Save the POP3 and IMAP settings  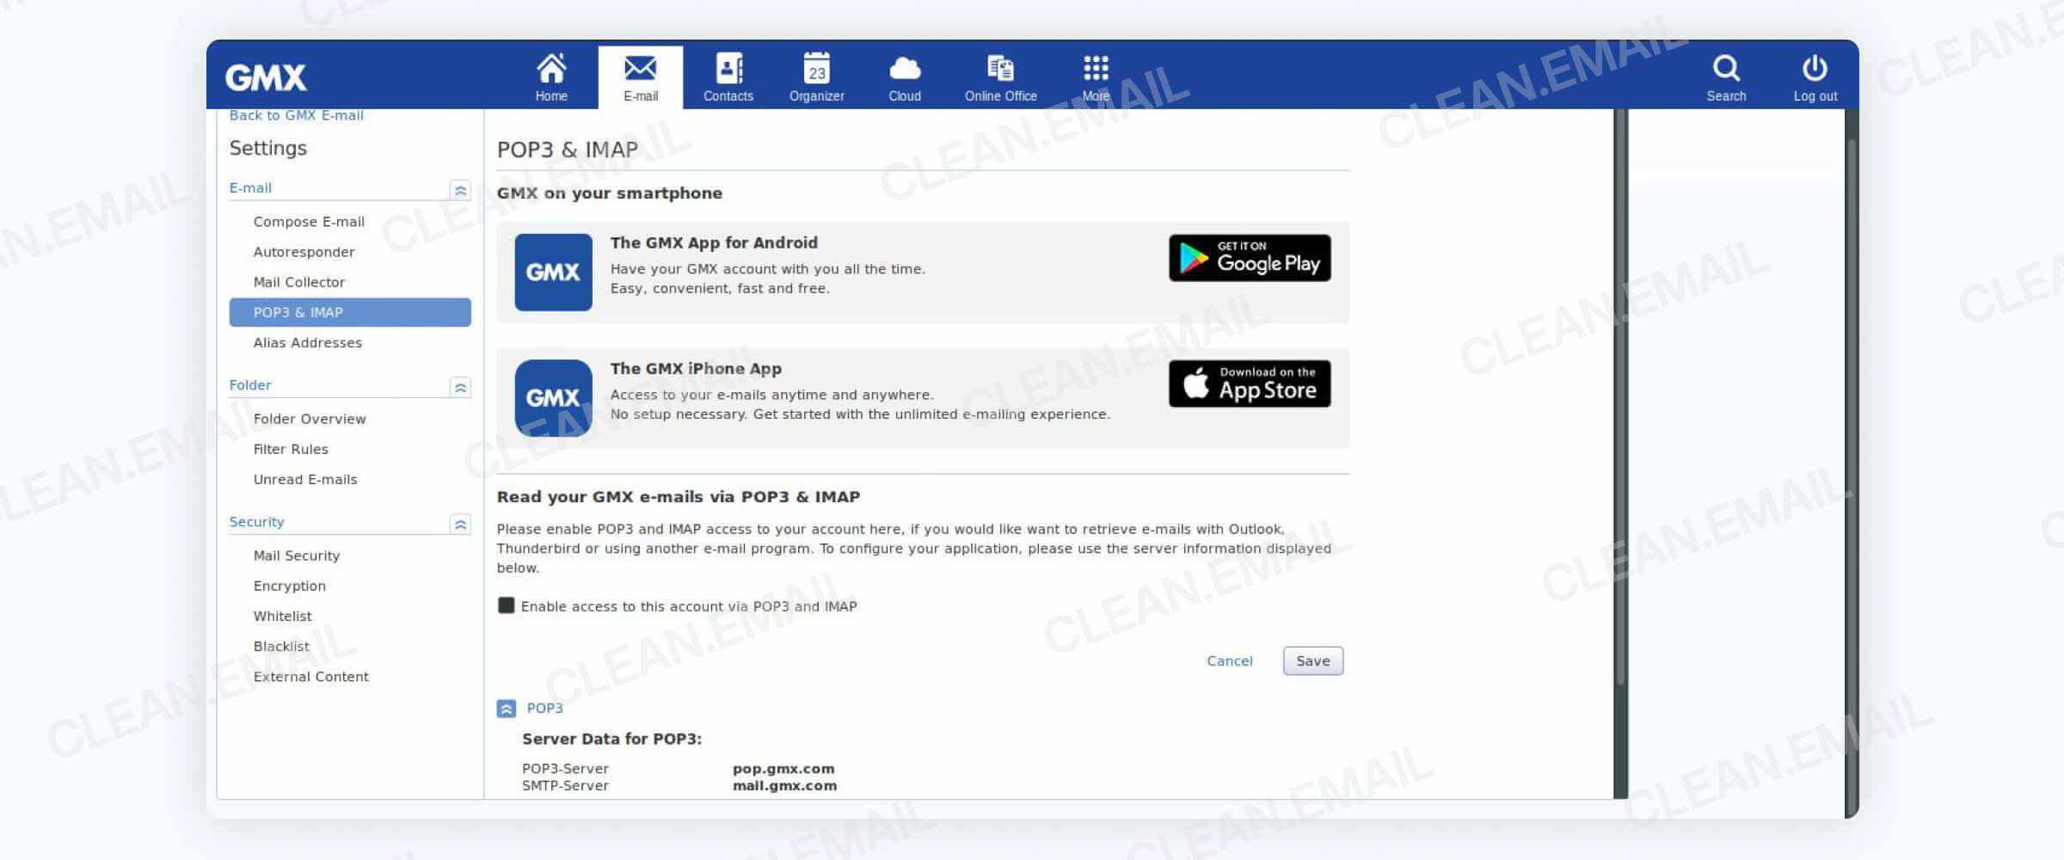1311,660
